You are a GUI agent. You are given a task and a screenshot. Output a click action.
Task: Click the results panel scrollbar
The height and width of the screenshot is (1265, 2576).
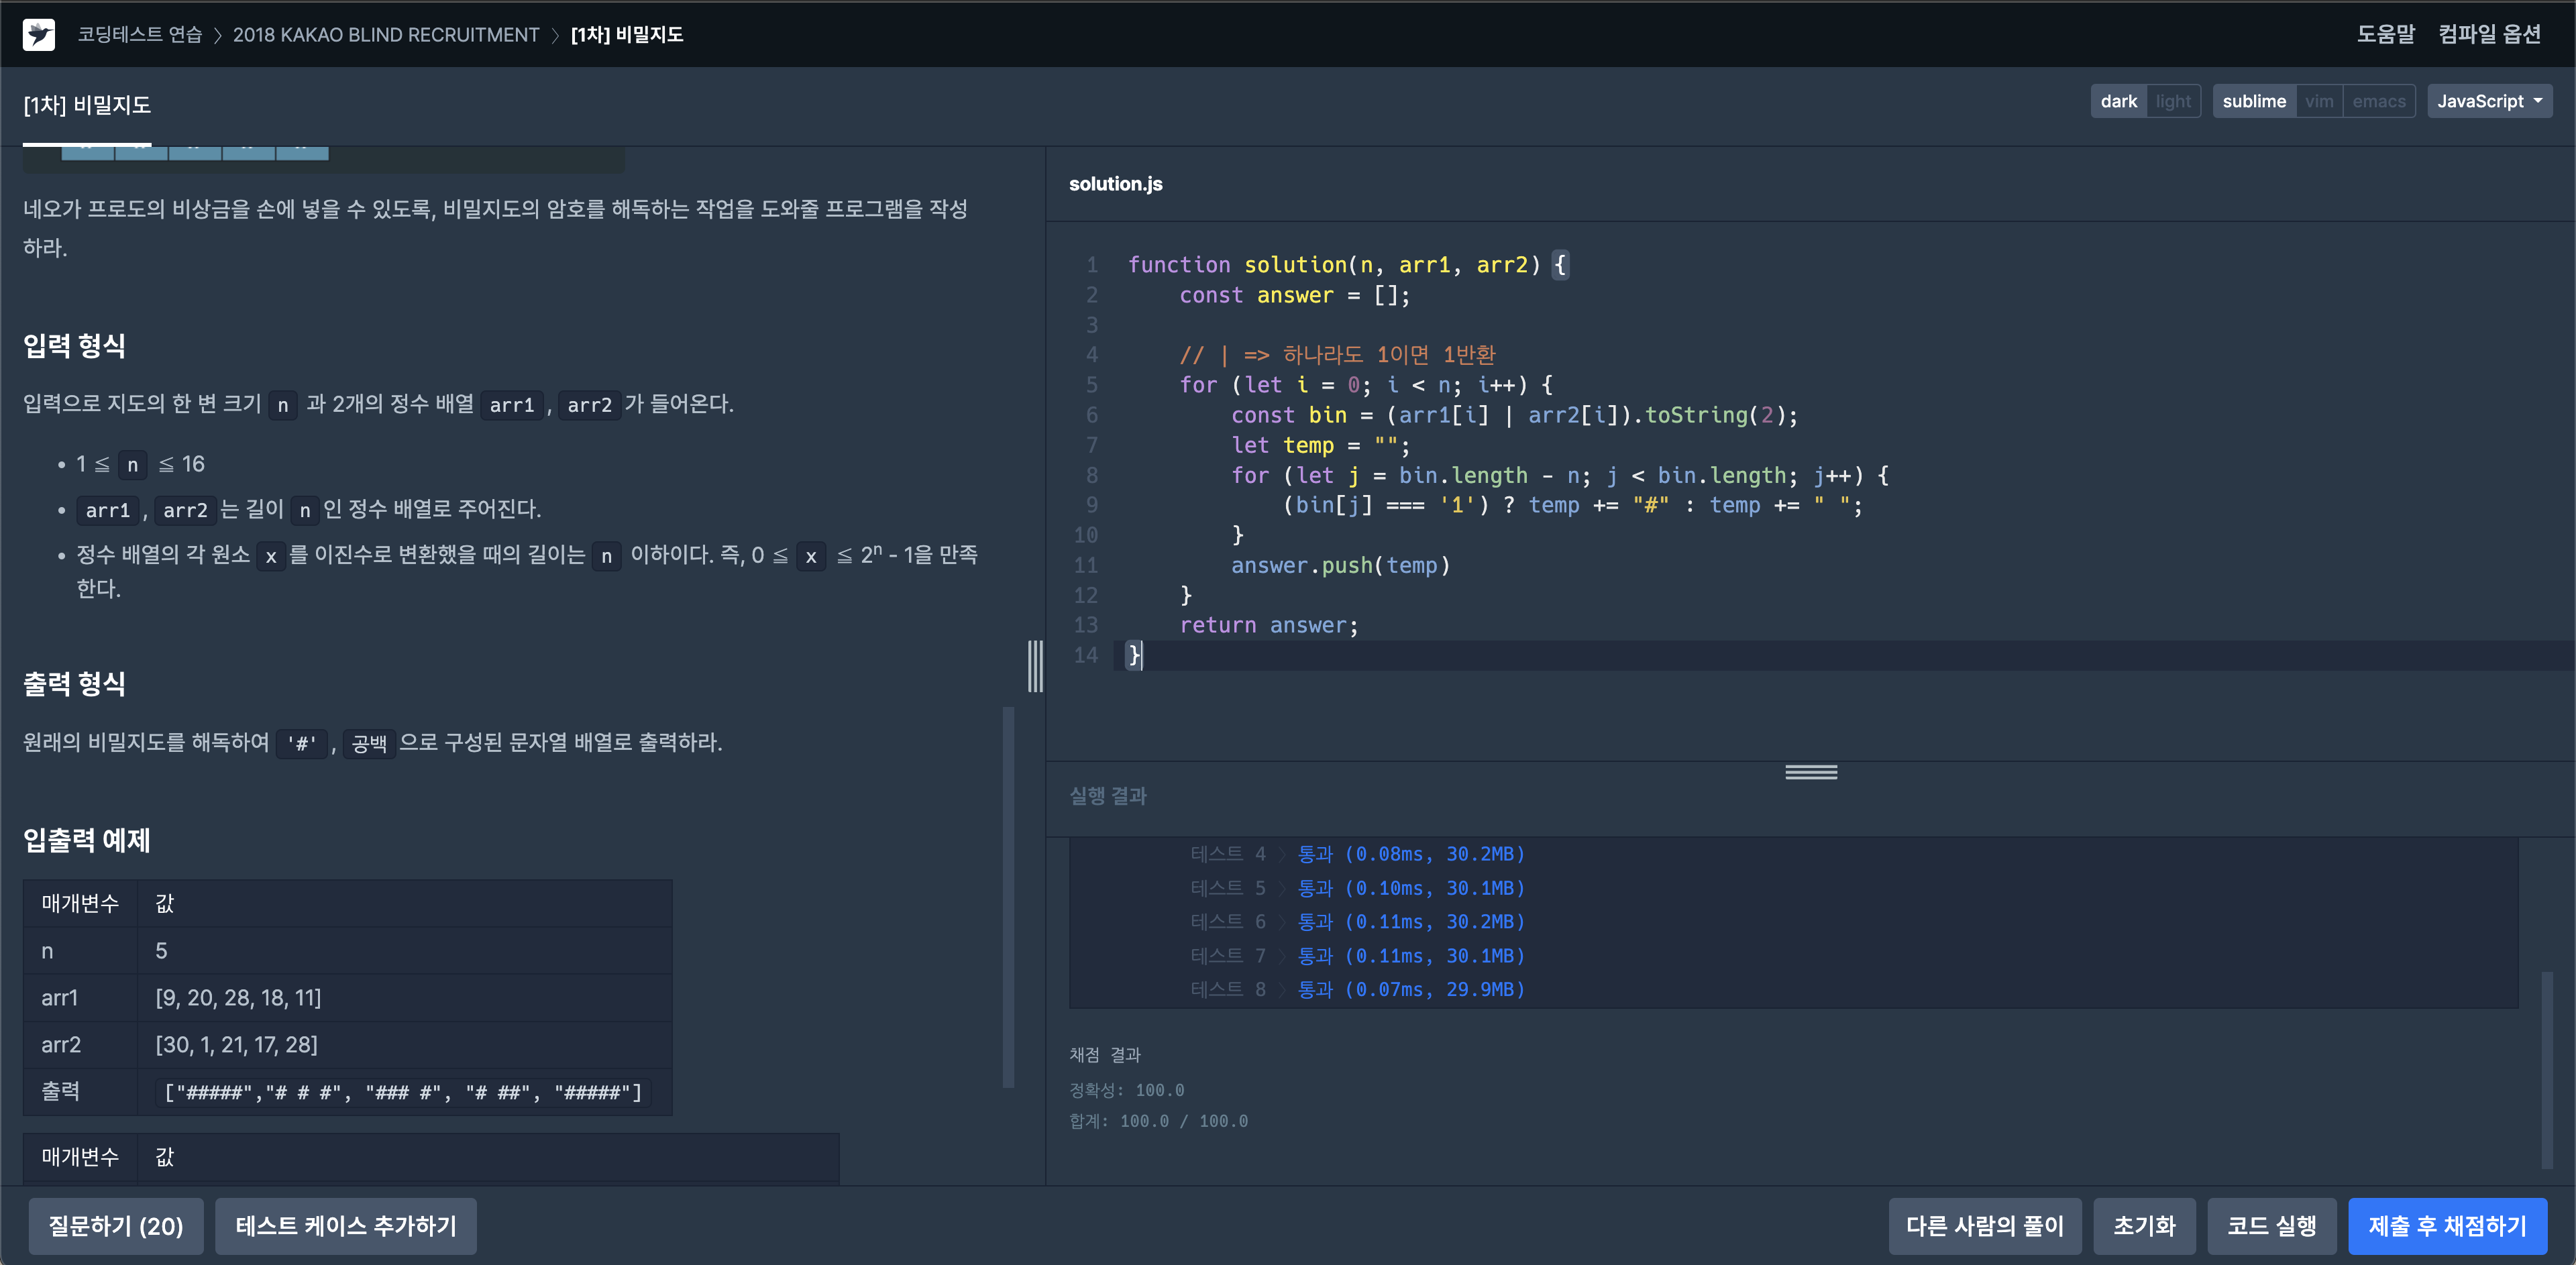pyautogui.click(x=2547, y=1069)
